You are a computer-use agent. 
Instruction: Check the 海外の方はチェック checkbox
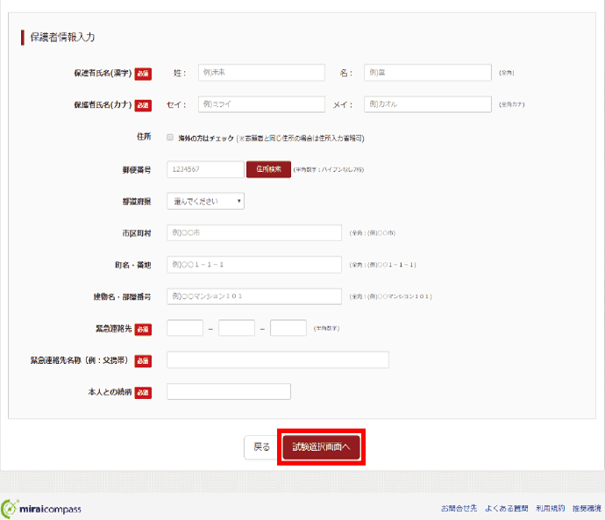(170, 138)
